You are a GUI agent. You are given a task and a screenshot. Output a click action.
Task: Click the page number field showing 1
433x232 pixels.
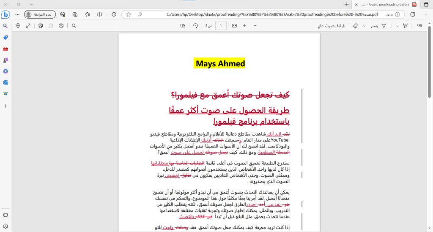221,26
